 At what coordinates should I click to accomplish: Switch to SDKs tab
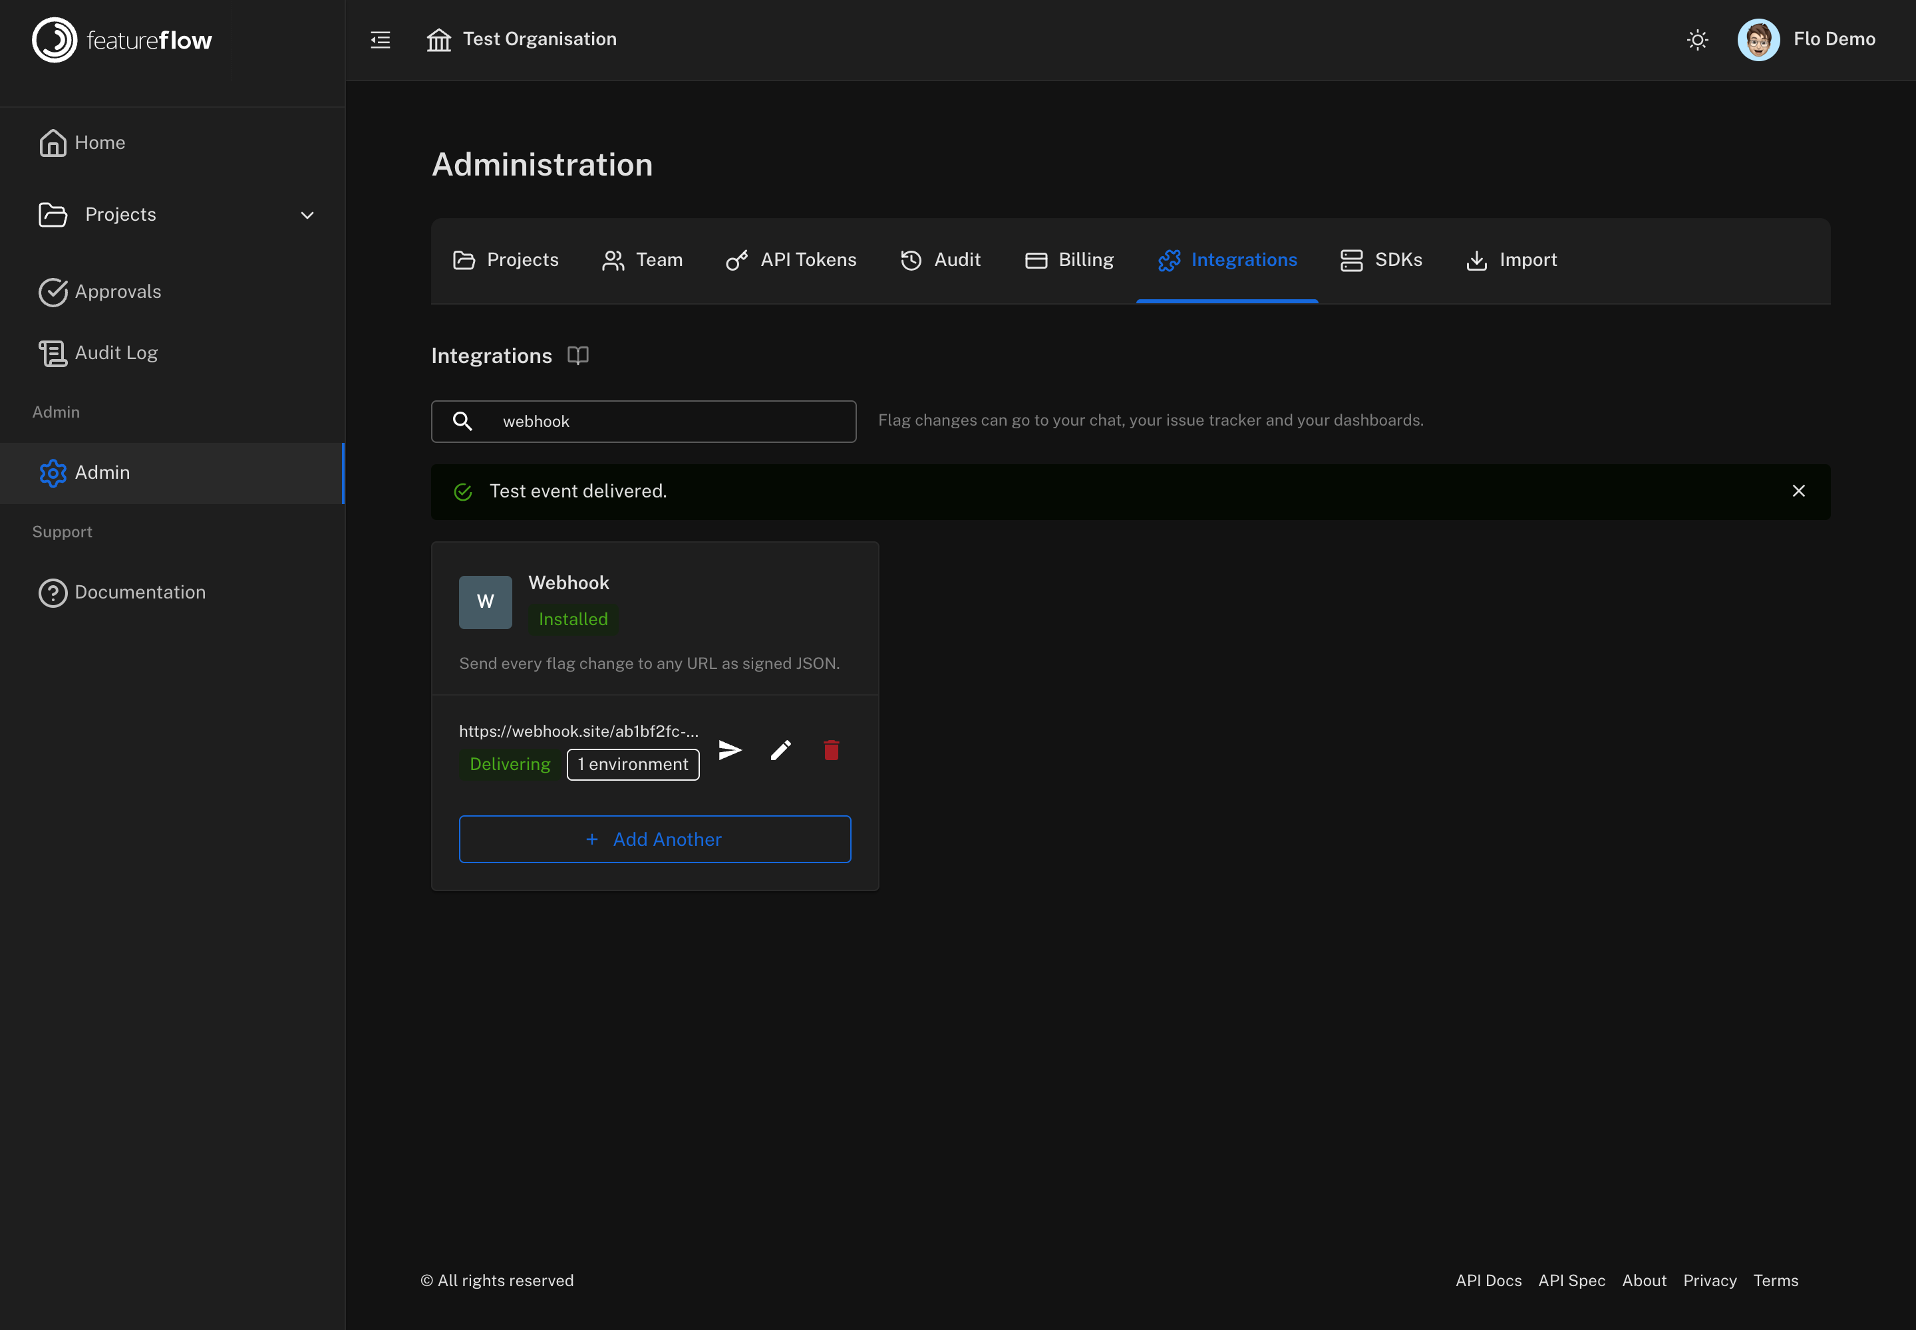(x=1380, y=260)
